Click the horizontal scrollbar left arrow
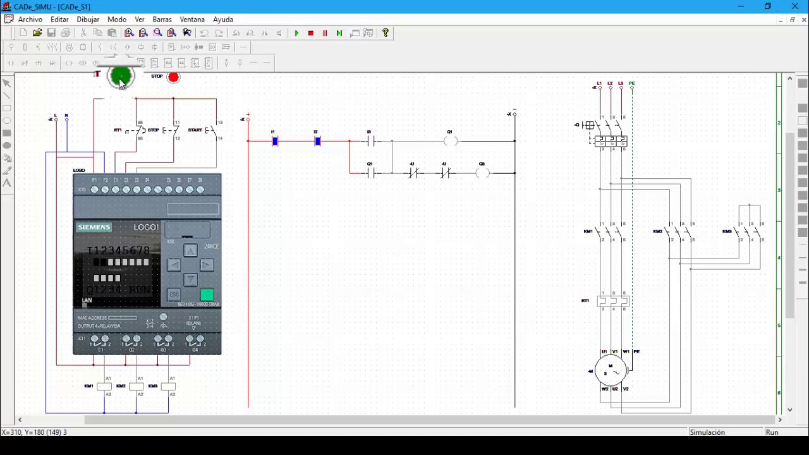 (20, 420)
